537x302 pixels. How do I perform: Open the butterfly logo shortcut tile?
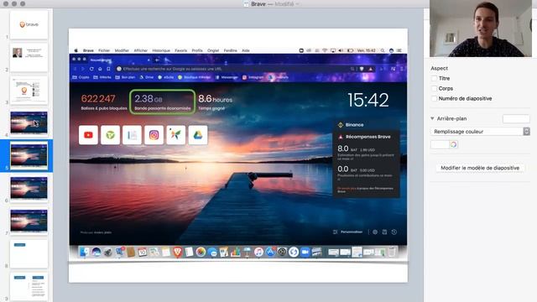click(176, 135)
